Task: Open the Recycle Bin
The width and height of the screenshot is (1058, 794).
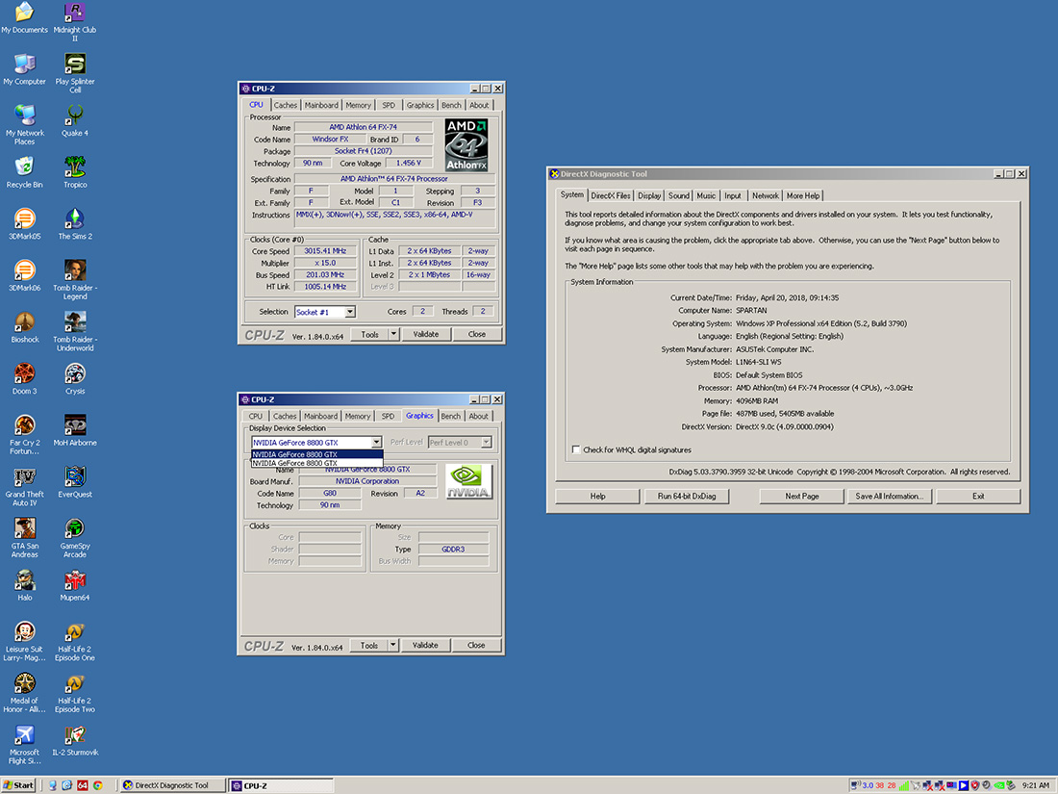Action: (x=25, y=172)
